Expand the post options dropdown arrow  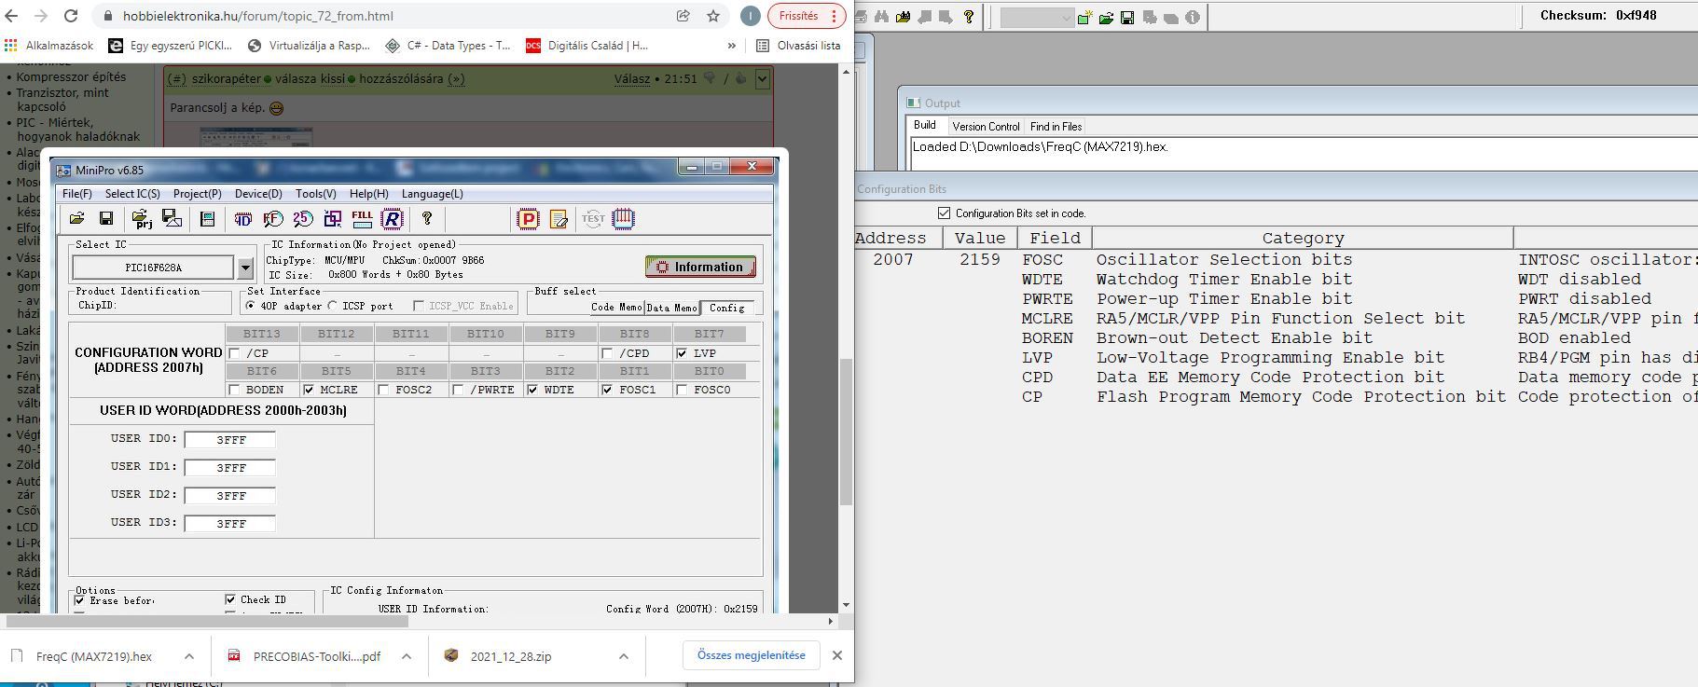point(762,79)
